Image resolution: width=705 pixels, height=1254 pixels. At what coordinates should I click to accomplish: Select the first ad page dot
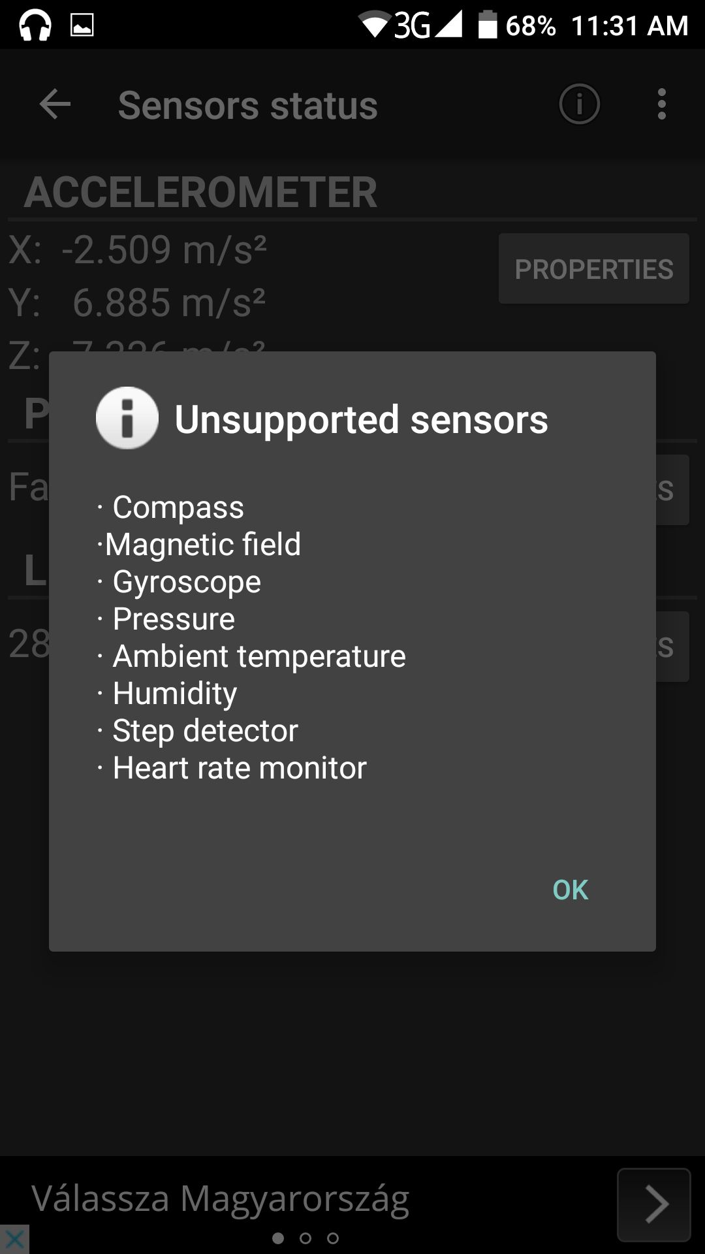click(x=278, y=1238)
